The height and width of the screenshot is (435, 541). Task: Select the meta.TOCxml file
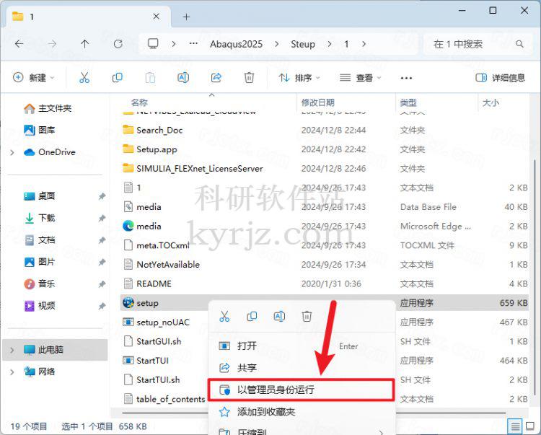(325, 245)
